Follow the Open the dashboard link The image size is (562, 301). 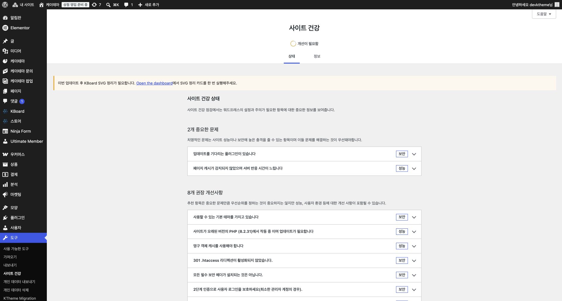pos(154,83)
